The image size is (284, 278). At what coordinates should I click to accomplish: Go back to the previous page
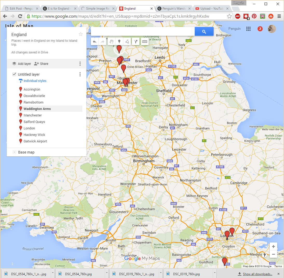5,16
